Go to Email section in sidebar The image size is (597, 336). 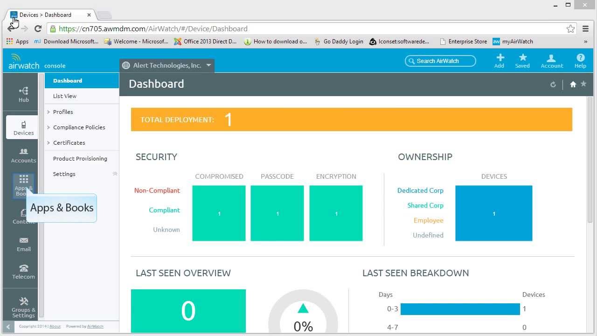click(x=23, y=244)
